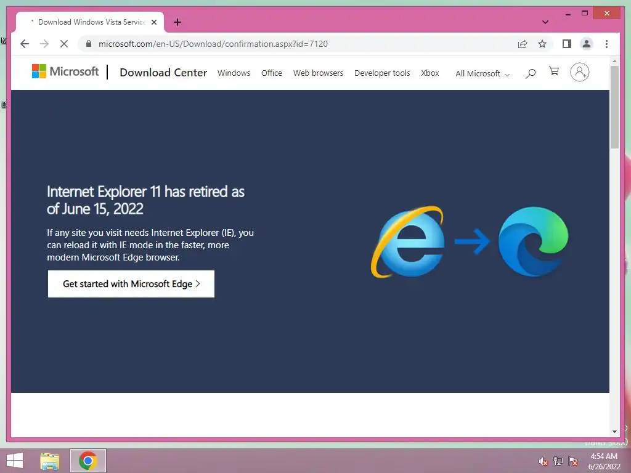Click Get started with Microsoft Edge
The image size is (631, 473).
tap(131, 284)
